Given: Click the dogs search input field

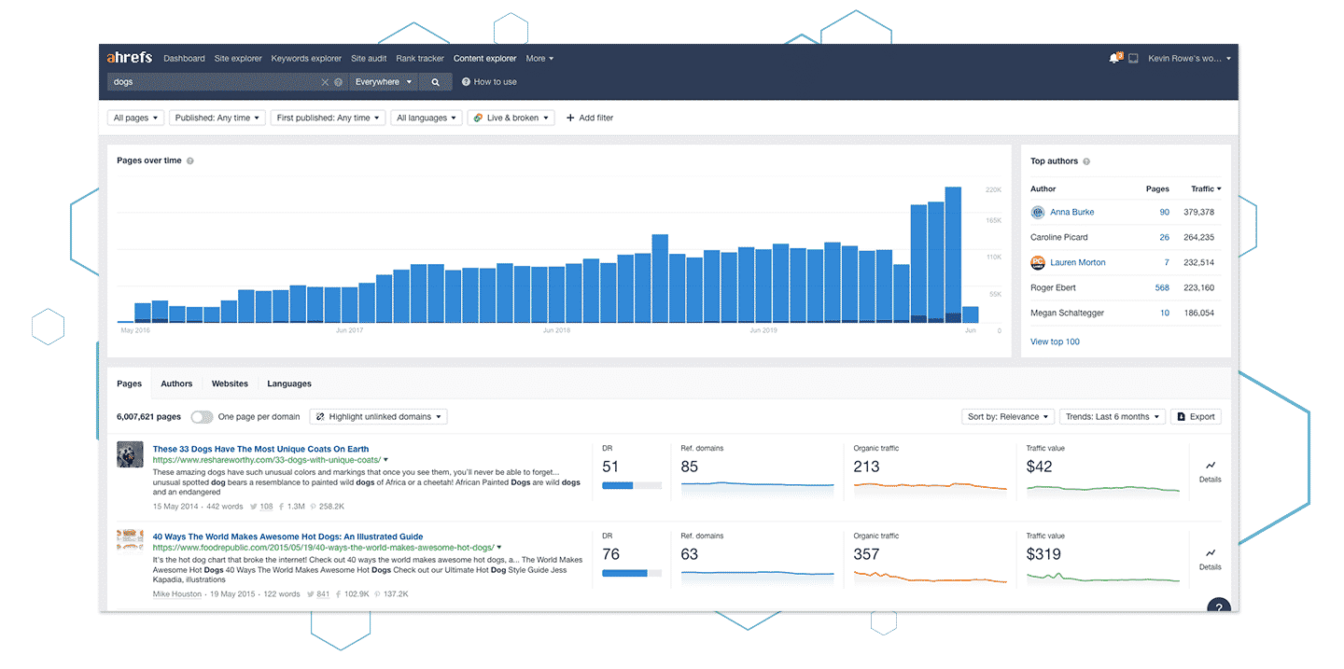Looking at the screenshot, I should [x=214, y=82].
